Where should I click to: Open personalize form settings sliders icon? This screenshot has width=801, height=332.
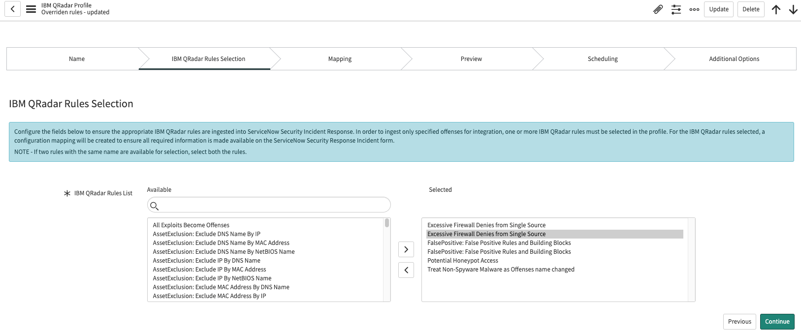676,9
